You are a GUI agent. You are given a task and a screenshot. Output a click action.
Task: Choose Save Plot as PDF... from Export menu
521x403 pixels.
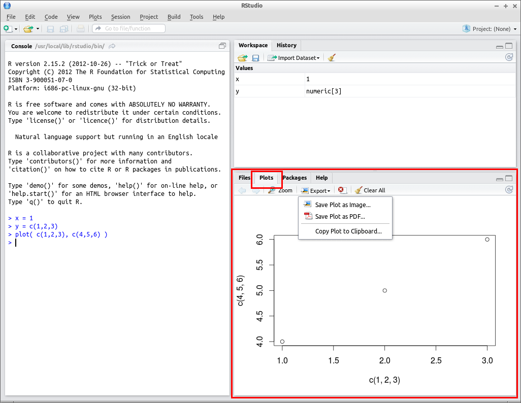(x=345, y=216)
